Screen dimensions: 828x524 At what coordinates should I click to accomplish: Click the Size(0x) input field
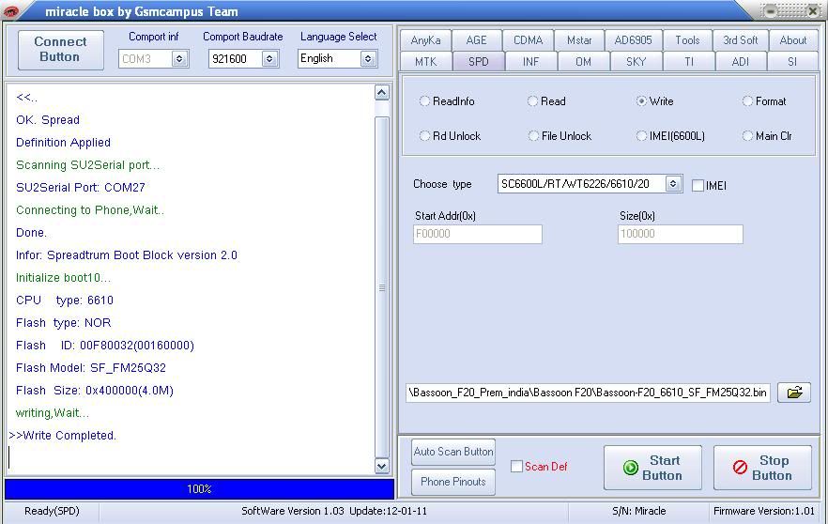pyautogui.click(x=680, y=234)
